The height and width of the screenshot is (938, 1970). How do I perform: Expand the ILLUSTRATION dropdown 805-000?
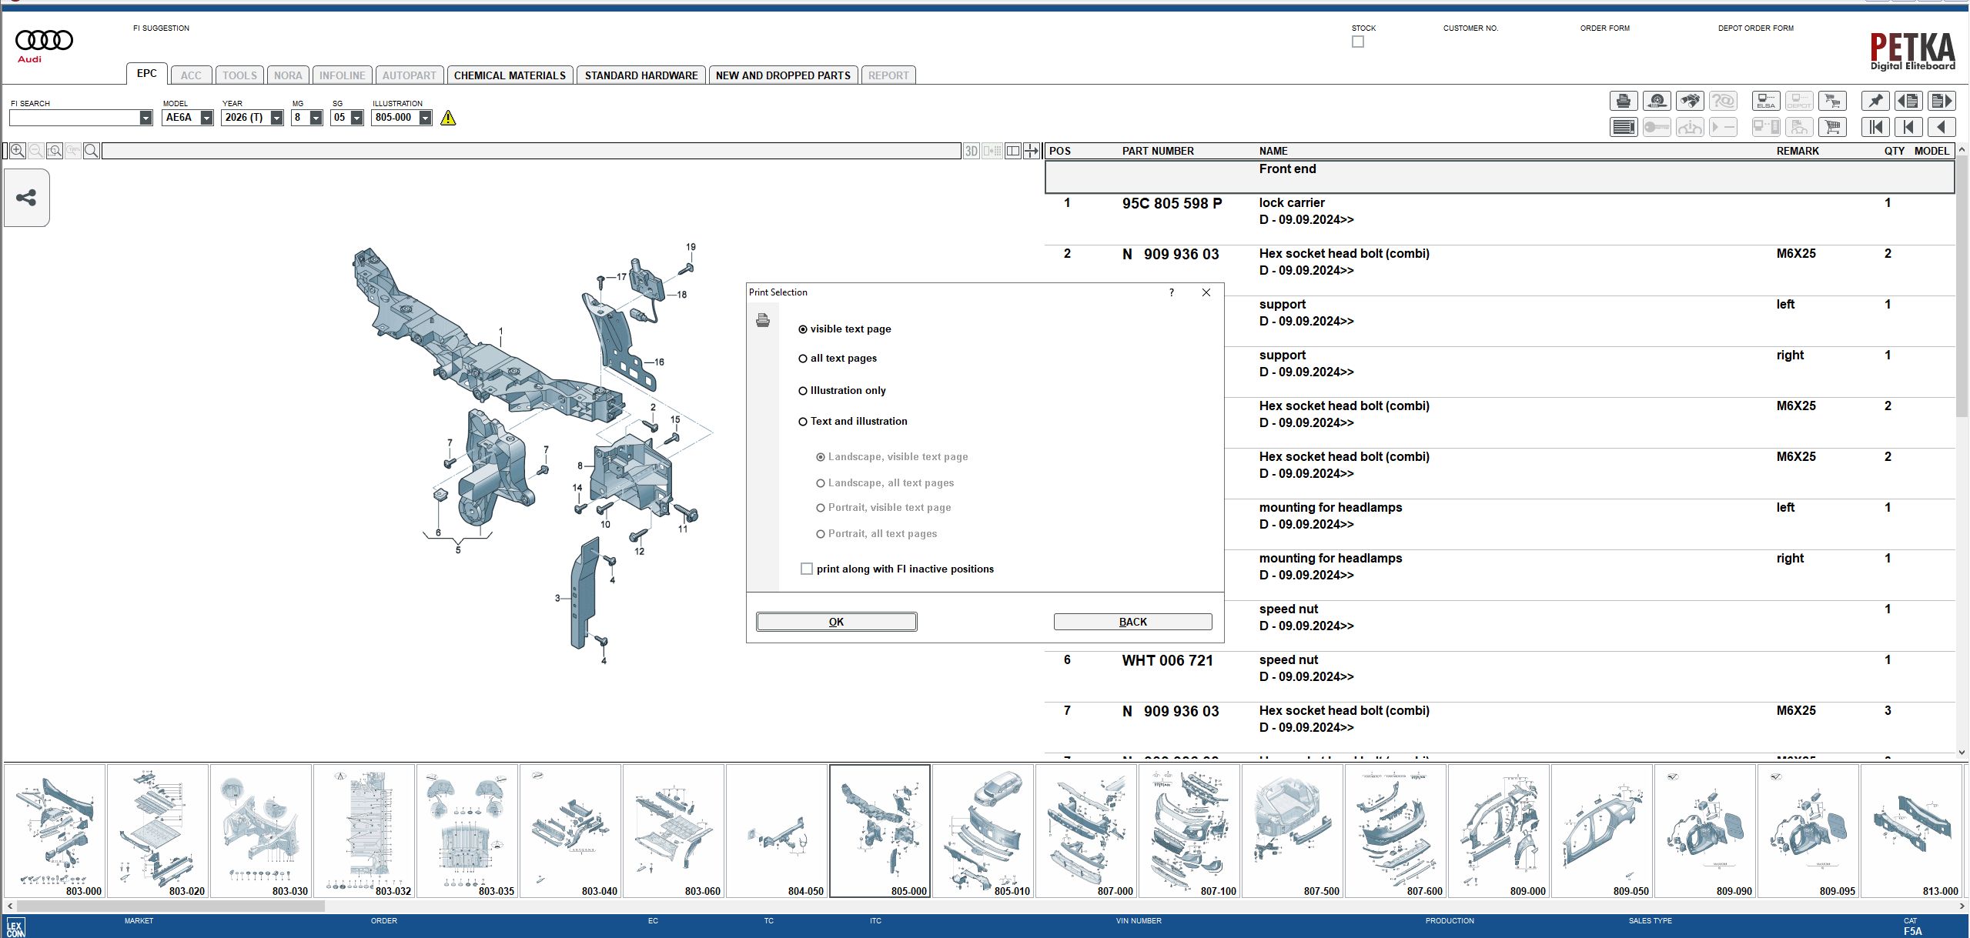(x=425, y=118)
